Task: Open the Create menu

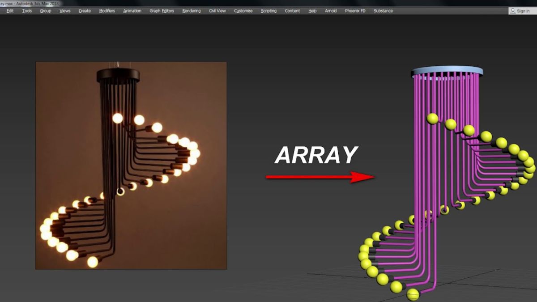Action: pyautogui.click(x=84, y=11)
